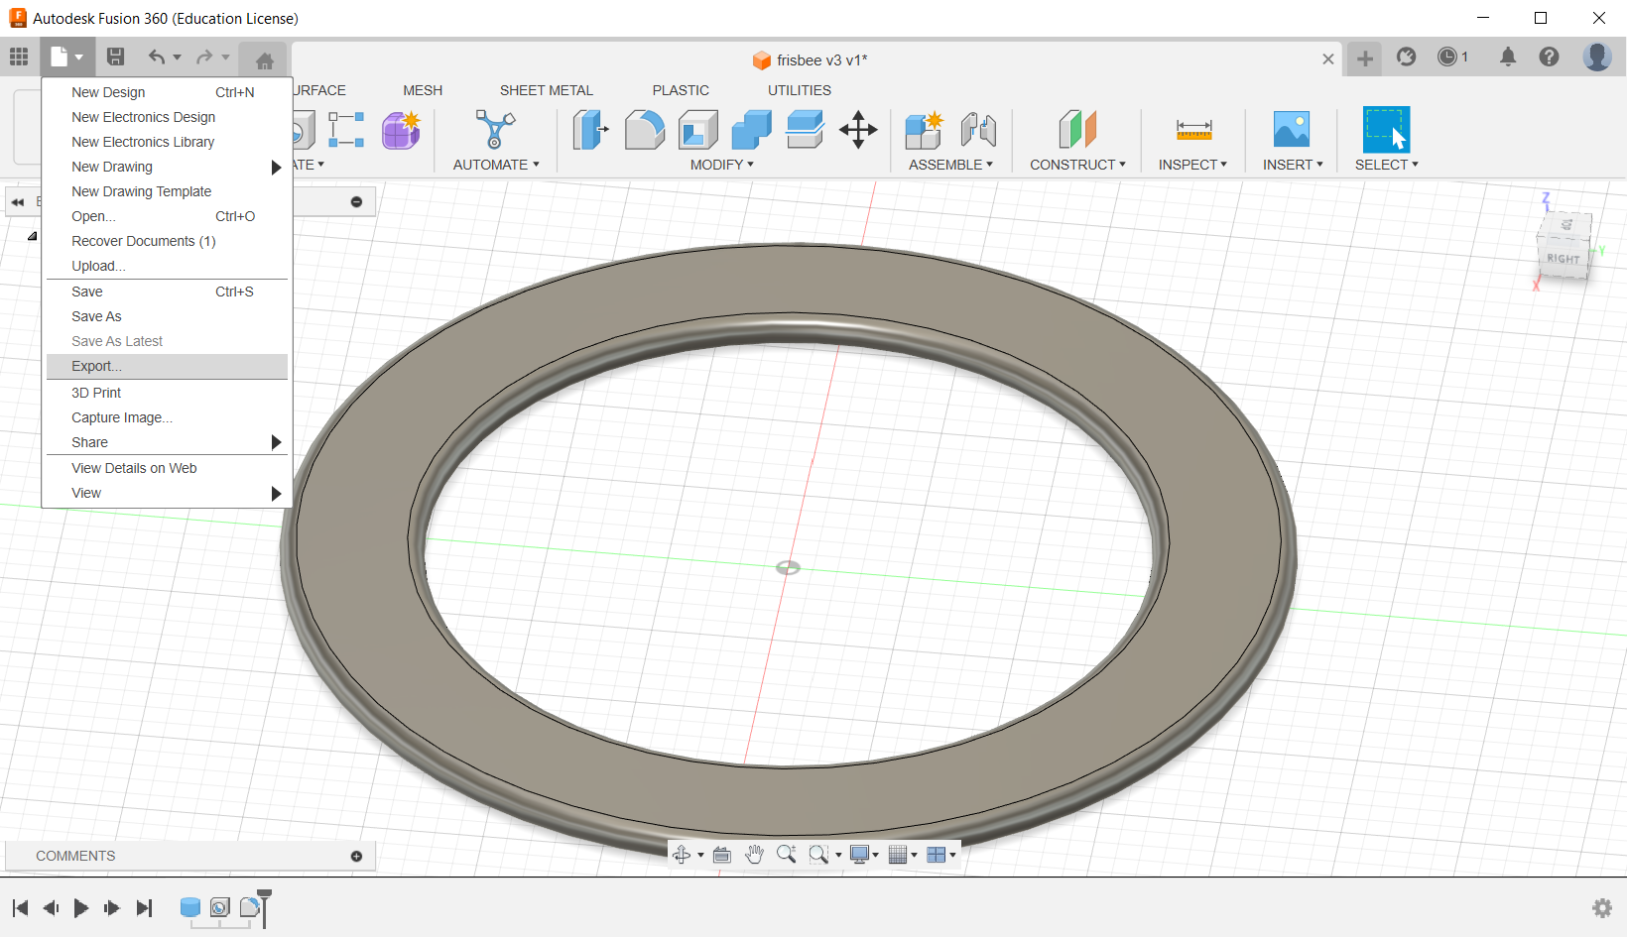Click the Fillet tool in the Modify group

click(x=644, y=130)
